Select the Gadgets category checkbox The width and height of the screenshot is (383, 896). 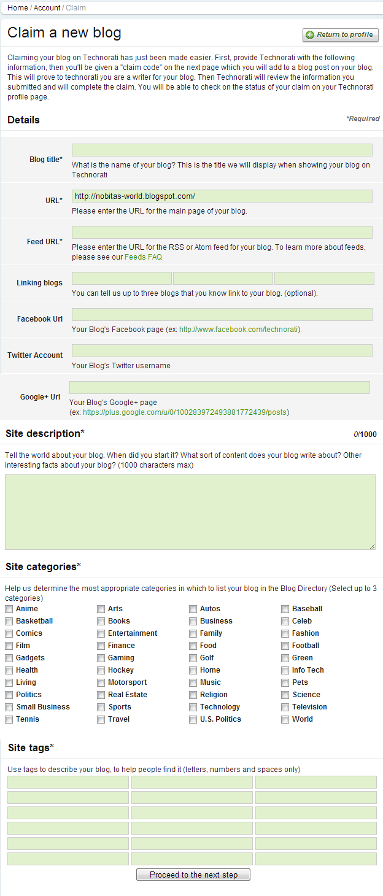coord(9,658)
